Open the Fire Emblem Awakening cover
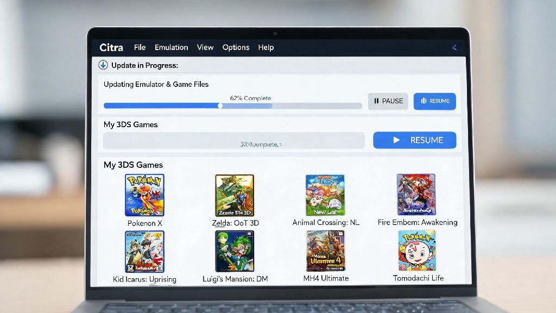Viewport: 556px width, 313px height. 416,195
